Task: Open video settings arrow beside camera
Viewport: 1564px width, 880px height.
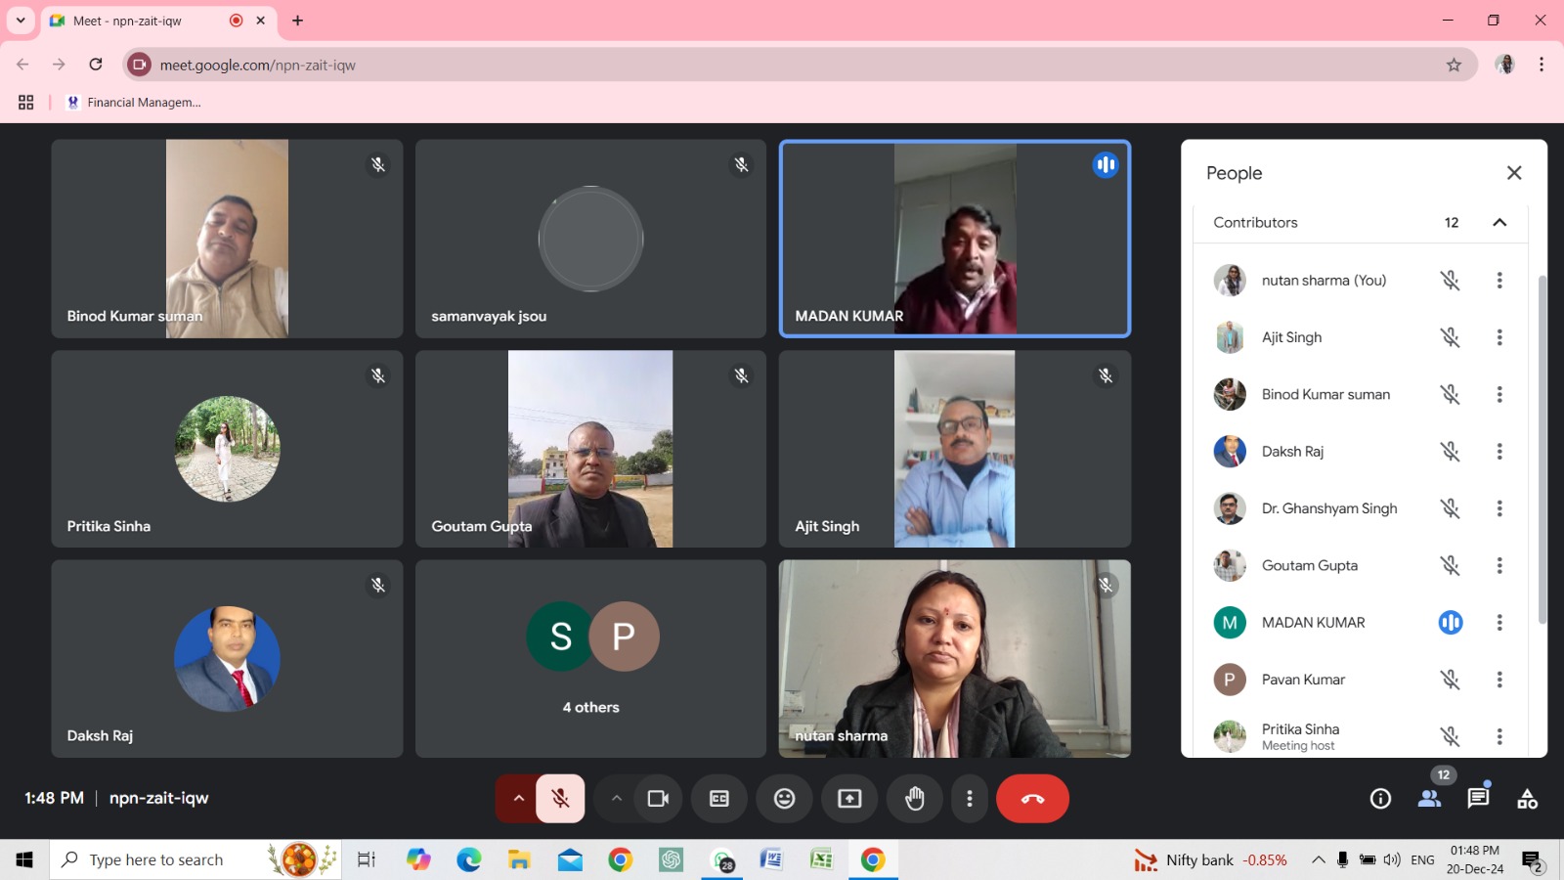Action: (x=616, y=799)
